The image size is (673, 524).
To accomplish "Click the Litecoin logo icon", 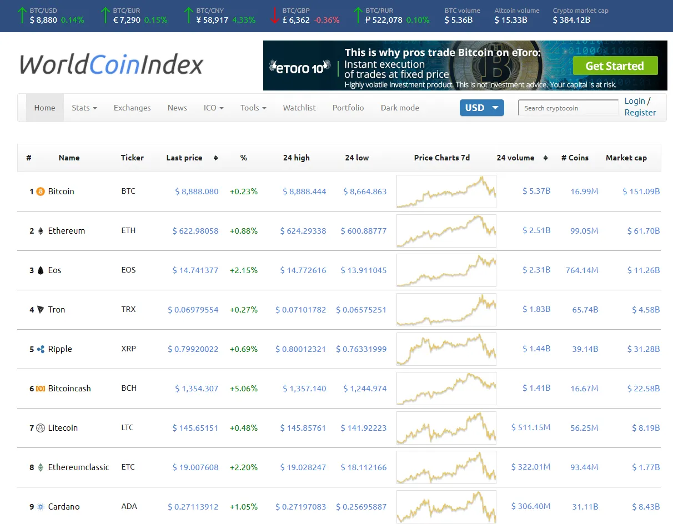I will point(40,428).
